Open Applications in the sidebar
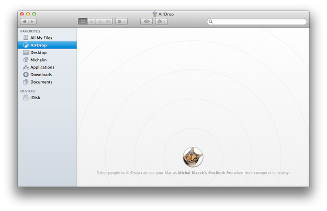 (47, 67)
